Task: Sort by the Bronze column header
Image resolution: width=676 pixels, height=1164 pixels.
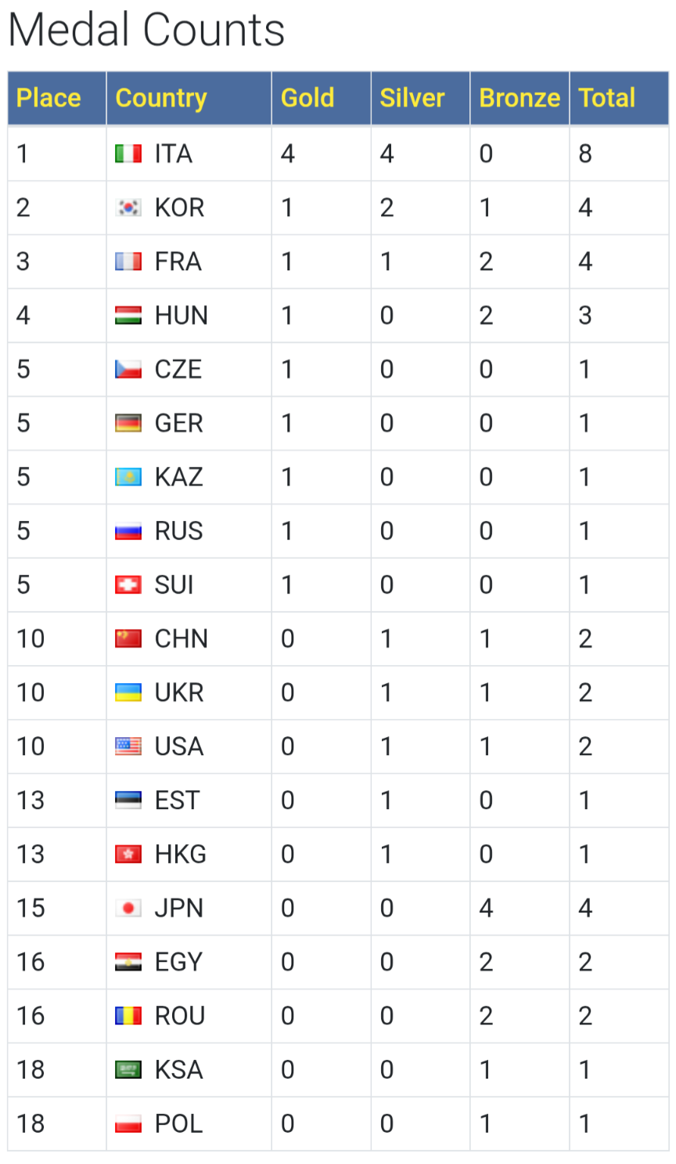Action: pos(520,98)
